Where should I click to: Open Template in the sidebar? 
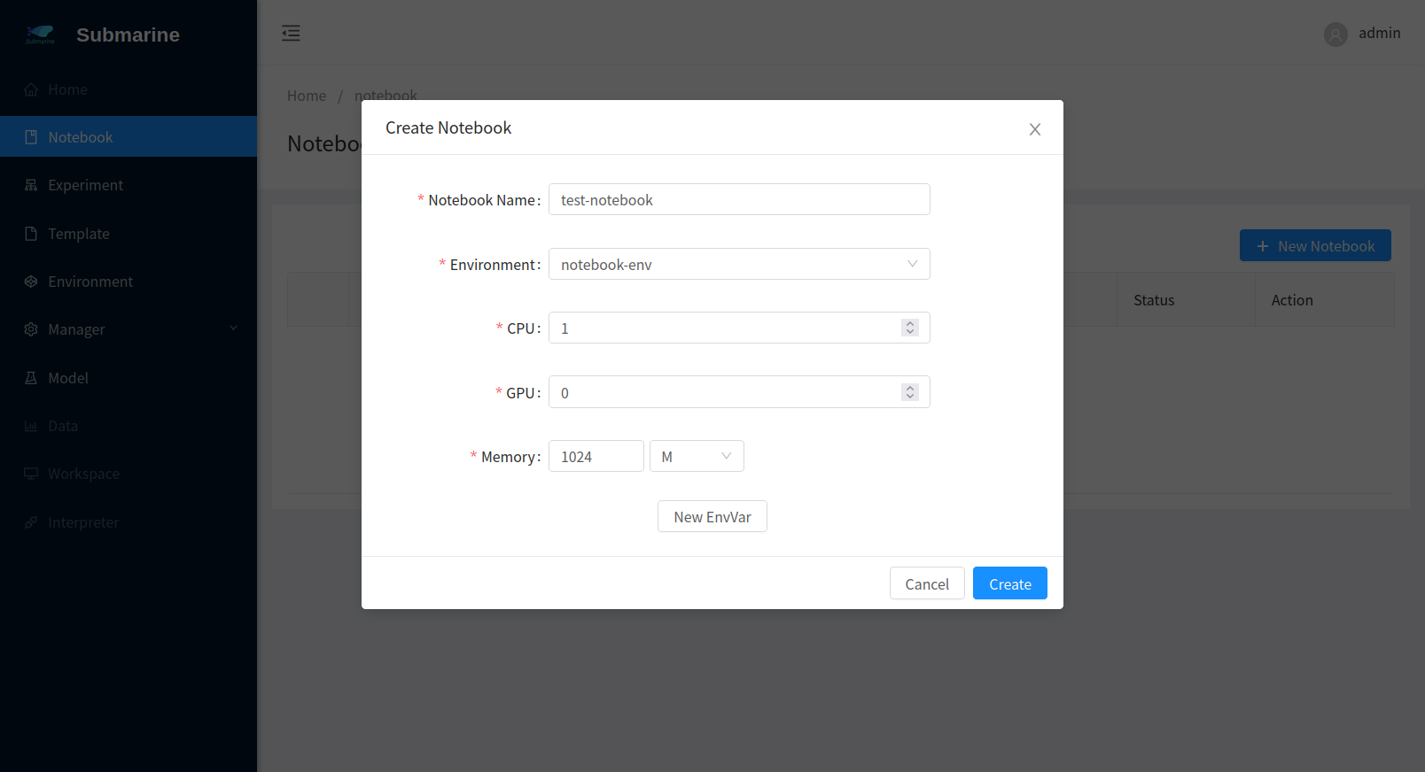pyautogui.click(x=79, y=234)
